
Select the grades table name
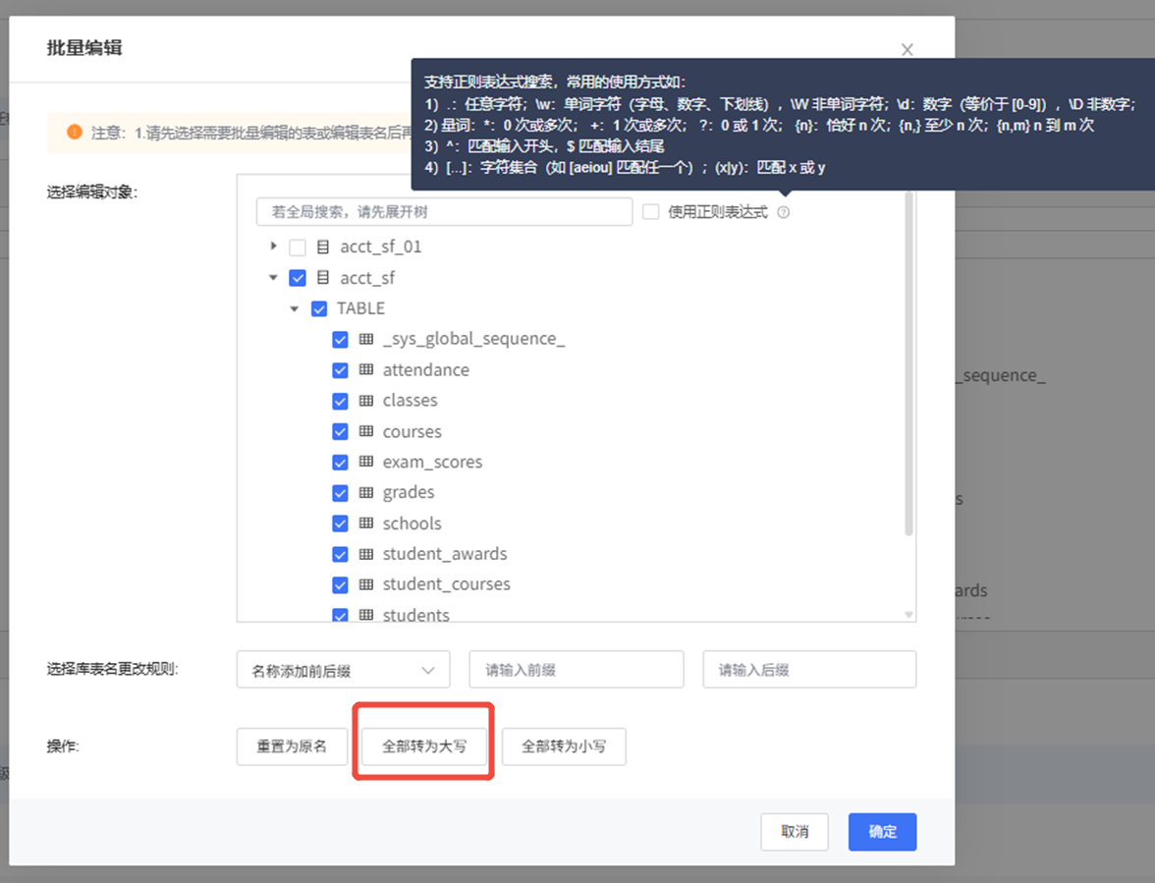point(409,493)
